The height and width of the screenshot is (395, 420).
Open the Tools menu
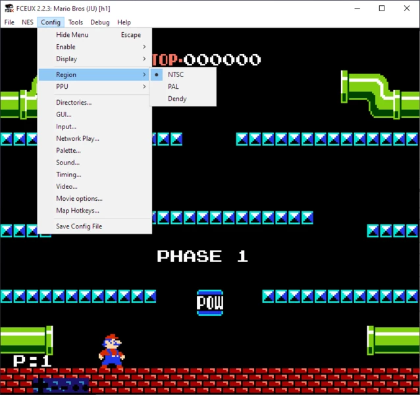pos(75,22)
